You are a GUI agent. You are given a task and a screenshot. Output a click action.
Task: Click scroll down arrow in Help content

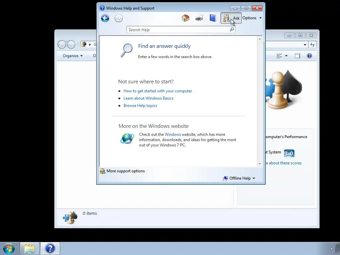[260, 164]
